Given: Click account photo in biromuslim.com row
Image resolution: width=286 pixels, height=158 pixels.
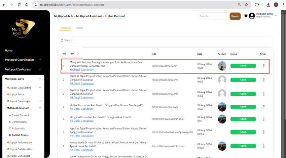Looking at the screenshot, I should click(222, 107).
